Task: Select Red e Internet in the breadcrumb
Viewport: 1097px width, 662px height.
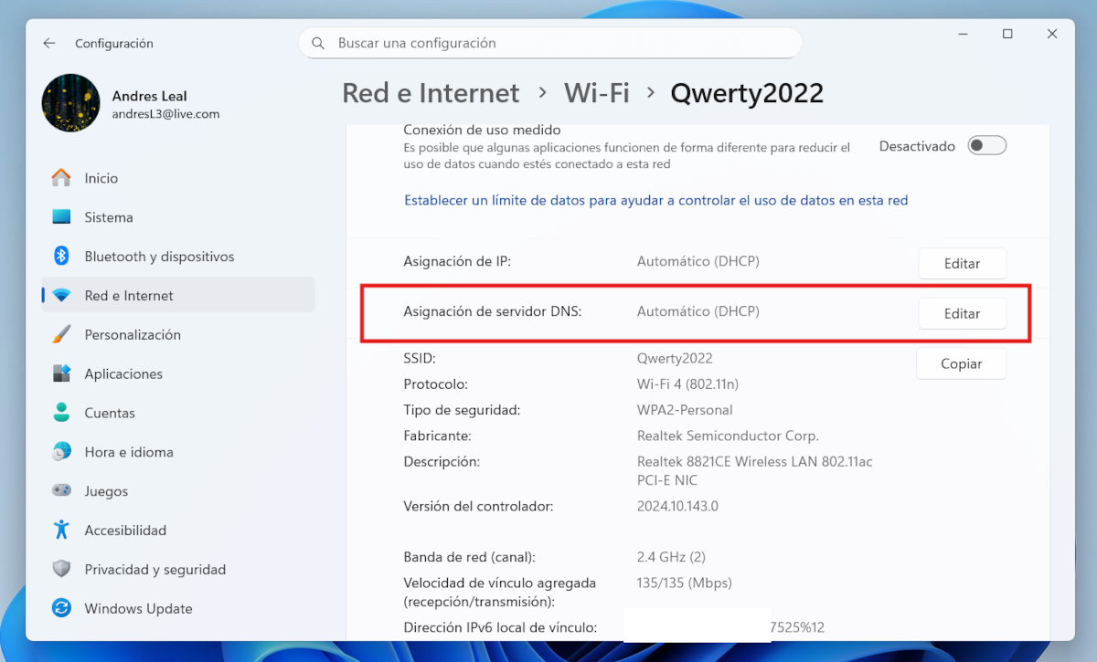Action: pyautogui.click(x=430, y=92)
